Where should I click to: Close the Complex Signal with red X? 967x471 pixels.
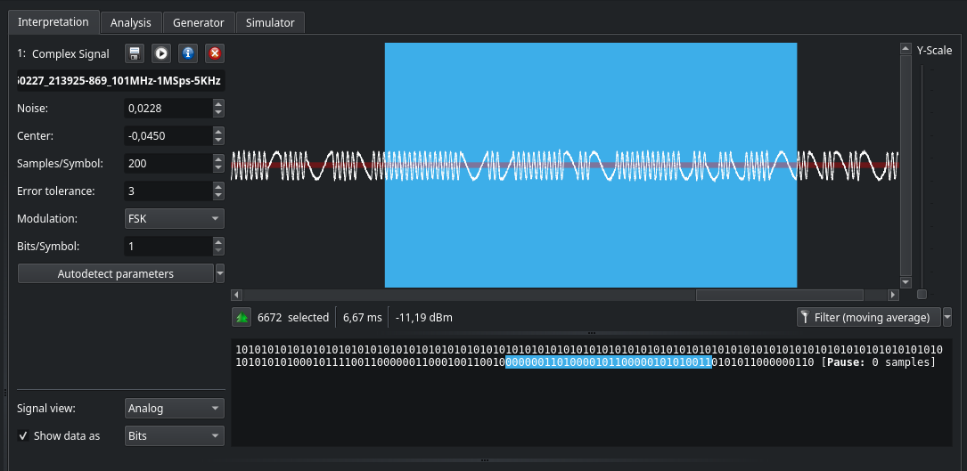[x=215, y=53]
